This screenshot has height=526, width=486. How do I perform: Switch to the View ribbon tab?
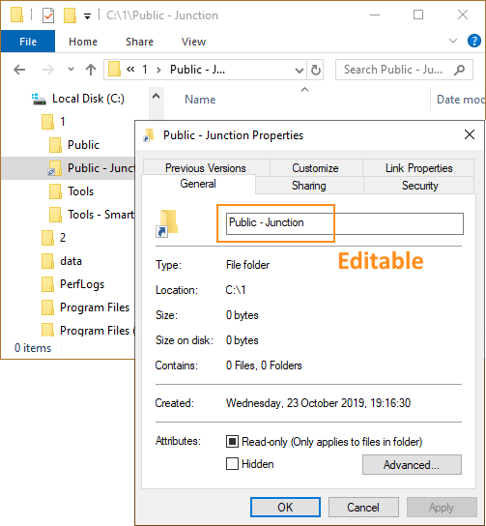pyautogui.click(x=193, y=42)
